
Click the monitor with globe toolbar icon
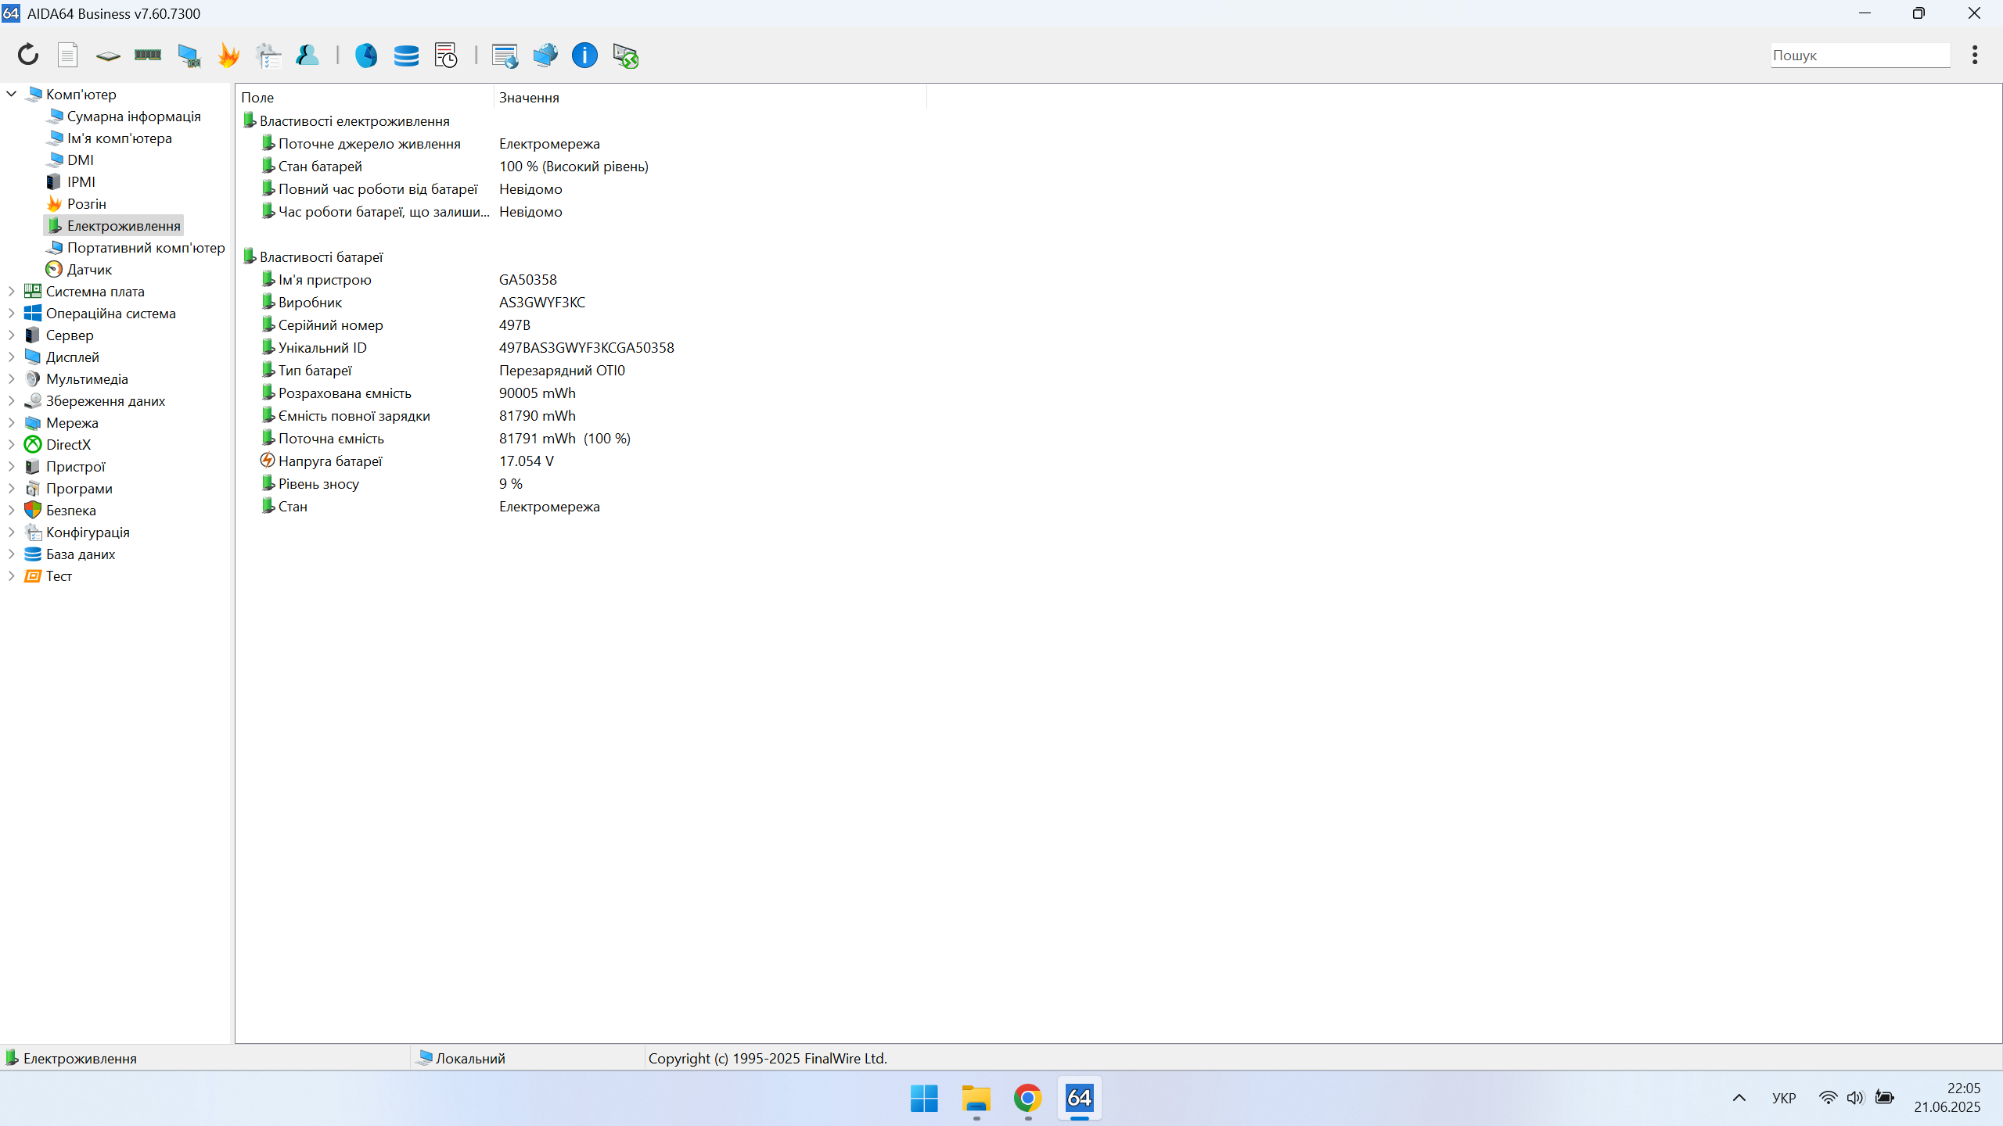pyautogui.click(x=545, y=56)
